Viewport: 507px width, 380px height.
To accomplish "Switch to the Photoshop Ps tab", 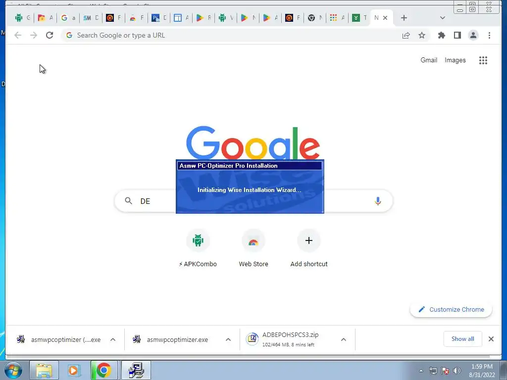I will (x=159, y=18).
